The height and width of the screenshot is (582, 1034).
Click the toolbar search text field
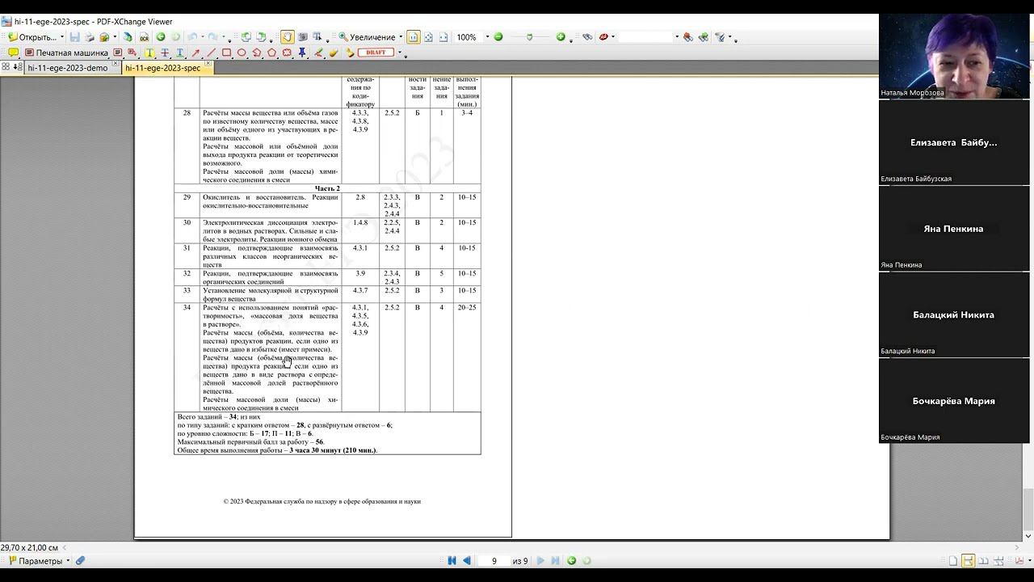pyautogui.click(x=645, y=37)
